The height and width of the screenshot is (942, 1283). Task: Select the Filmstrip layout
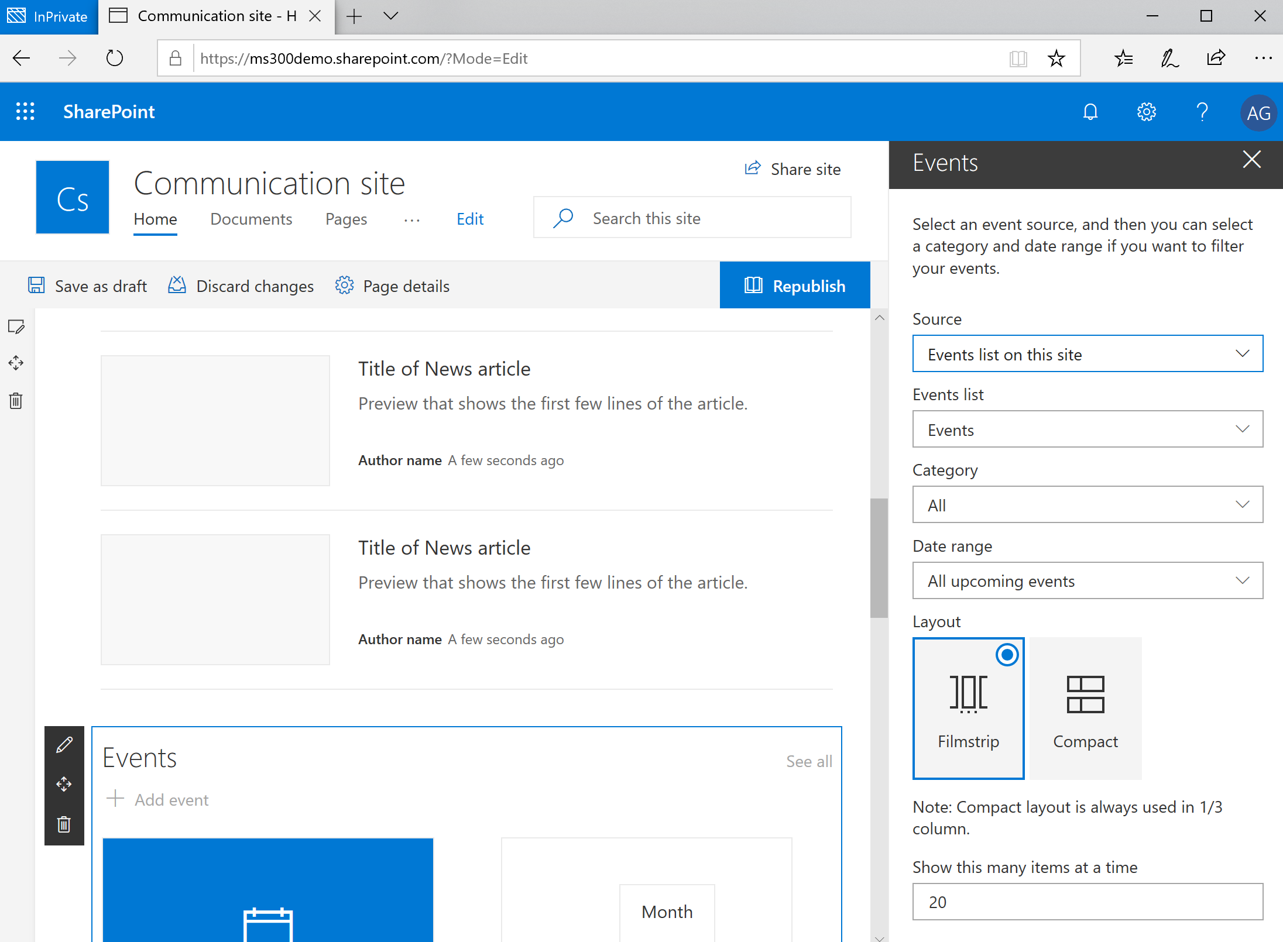point(969,709)
